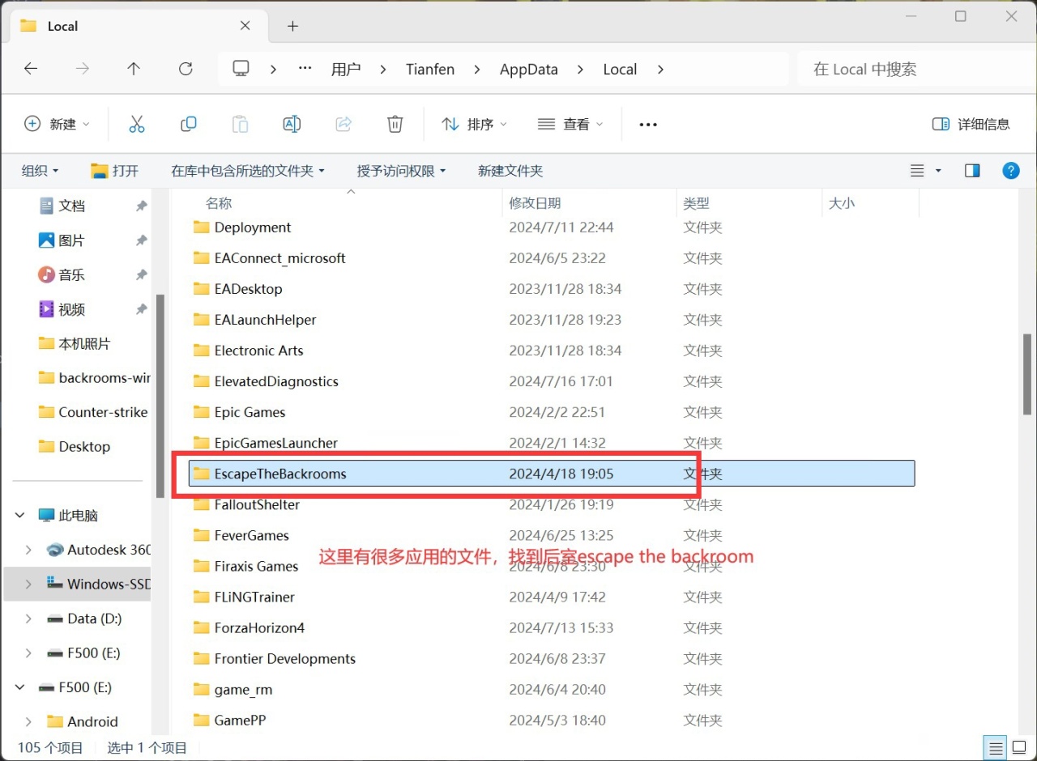Open the 授予访问权限 dropdown

(402, 171)
